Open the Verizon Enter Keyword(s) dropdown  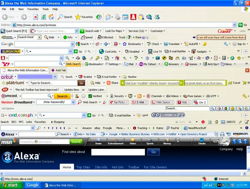73,102
